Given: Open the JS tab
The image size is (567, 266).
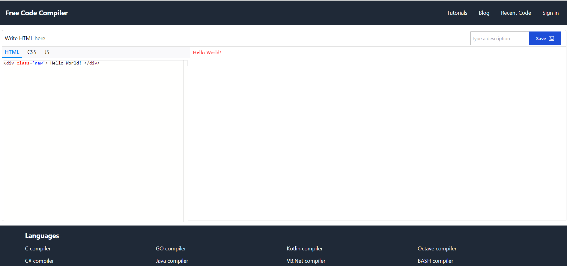Looking at the screenshot, I should [47, 52].
